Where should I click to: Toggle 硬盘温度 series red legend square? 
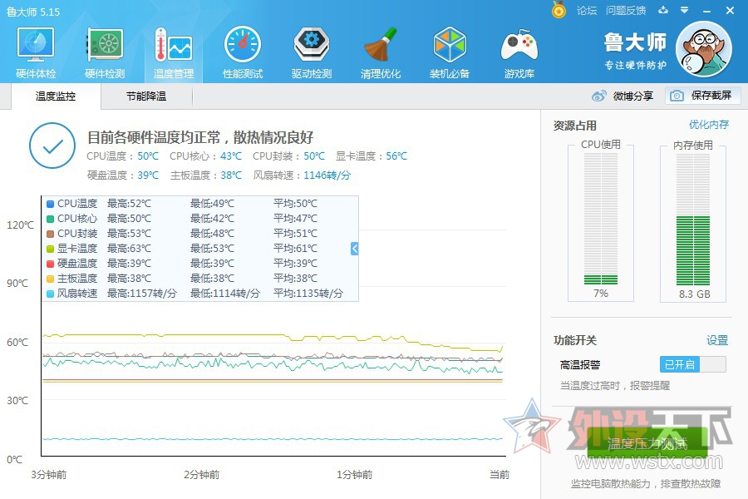pos(50,264)
